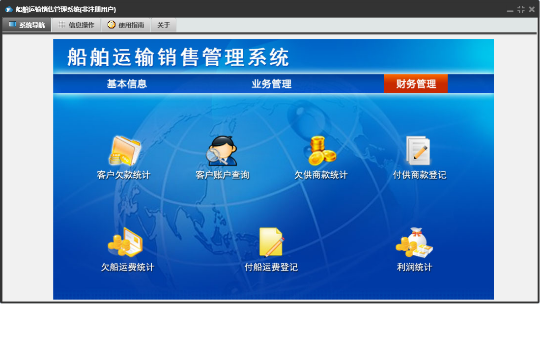Screen dimensions: 540x355
Task: Select the highlighted 财务管理 section
Action: [416, 84]
